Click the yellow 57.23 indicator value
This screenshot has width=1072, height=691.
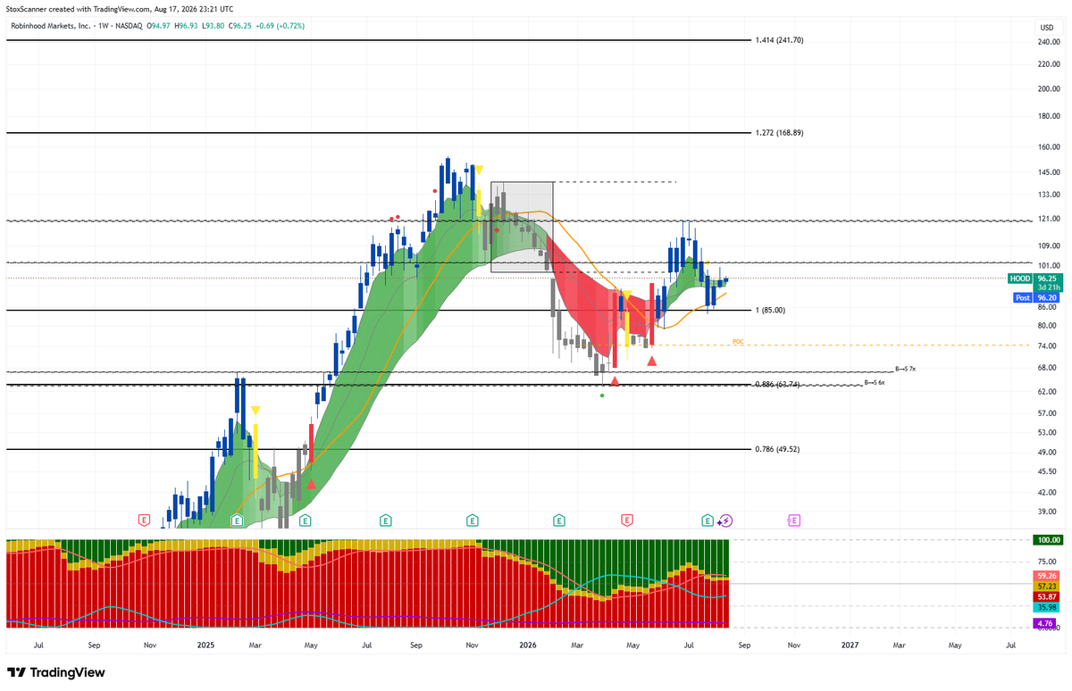point(1047,586)
